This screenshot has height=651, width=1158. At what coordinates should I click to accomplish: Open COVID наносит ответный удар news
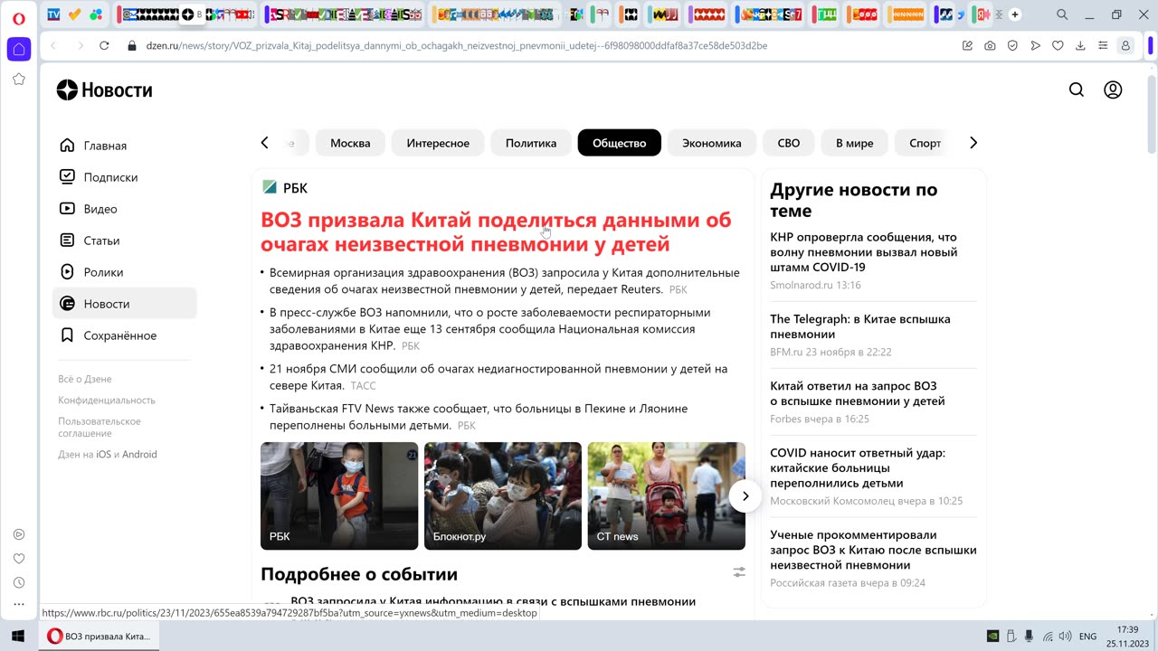click(858, 467)
